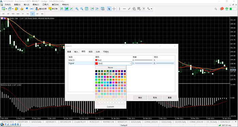
Task: Click the Custom color button
Action: click(111, 107)
